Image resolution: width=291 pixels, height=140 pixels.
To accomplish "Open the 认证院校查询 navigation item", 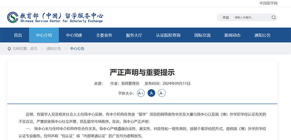I will coord(168,35).
